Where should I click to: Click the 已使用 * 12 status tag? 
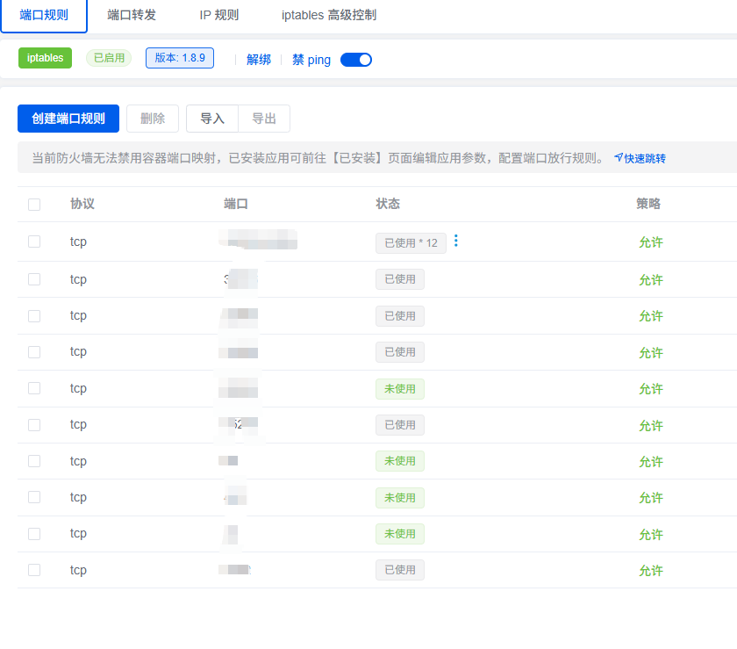coord(411,243)
